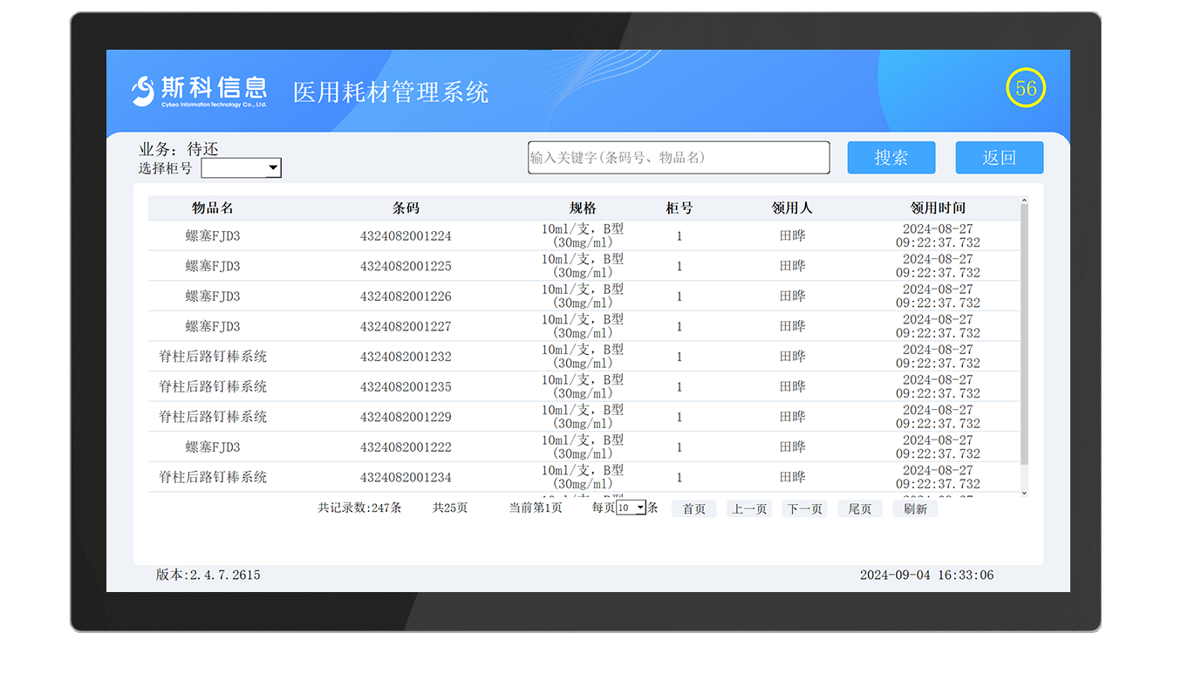Open the 每页 records-per-page dropdown
Viewport: 1195px width, 688px height.
coord(632,507)
